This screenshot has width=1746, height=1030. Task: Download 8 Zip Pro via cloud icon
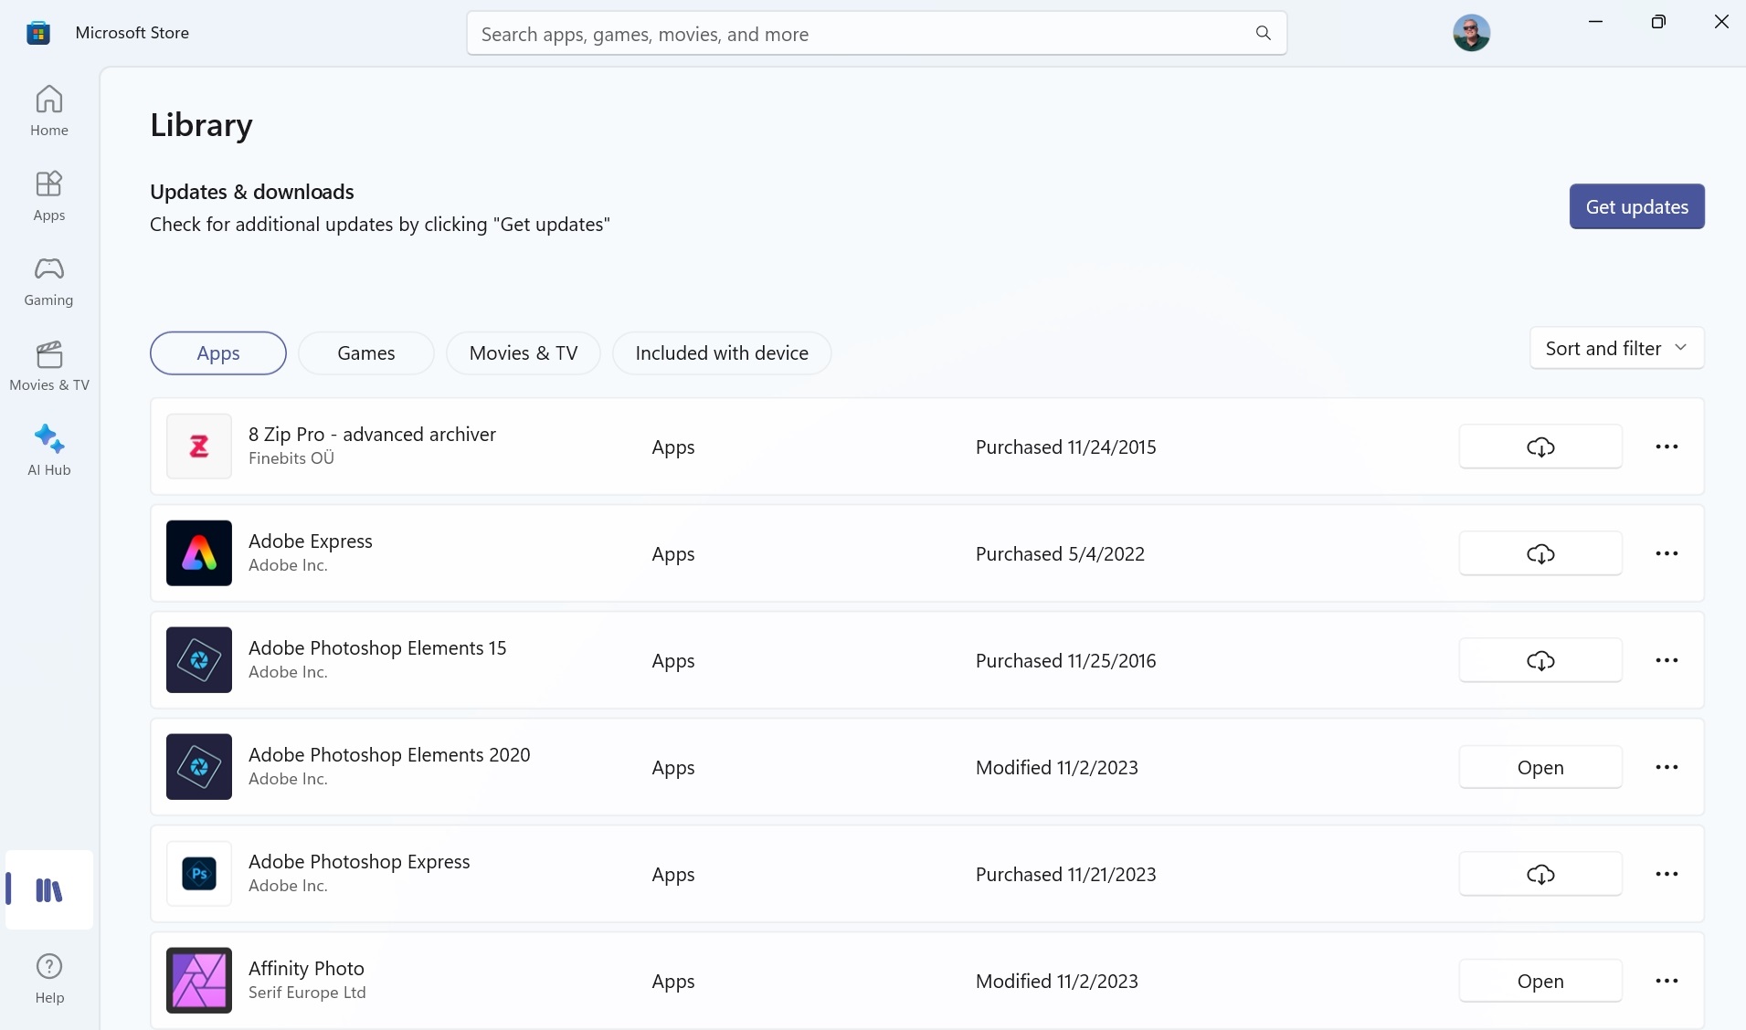[x=1540, y=447]
